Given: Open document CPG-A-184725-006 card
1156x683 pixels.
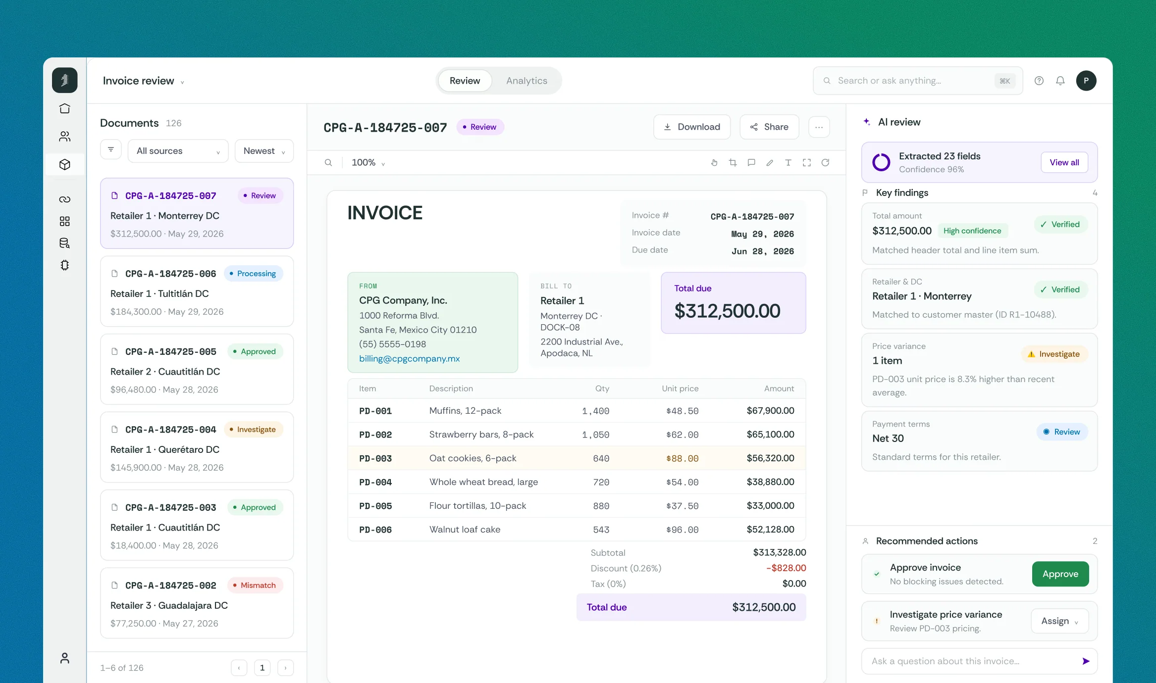Looking at the screenshot, I should coord(197,292).
